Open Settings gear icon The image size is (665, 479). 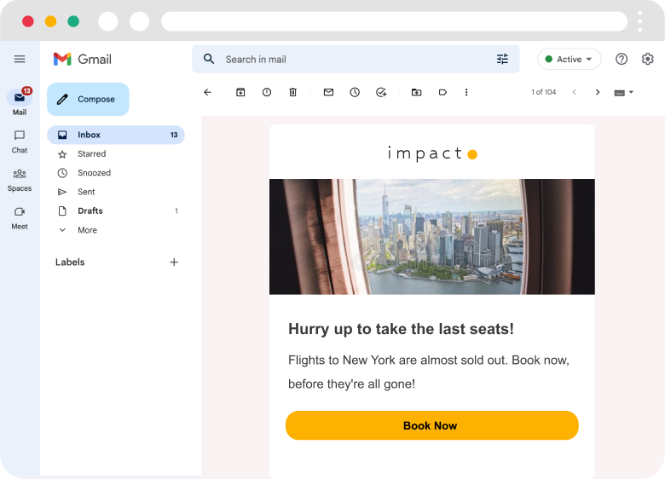[x=648, y=59]
